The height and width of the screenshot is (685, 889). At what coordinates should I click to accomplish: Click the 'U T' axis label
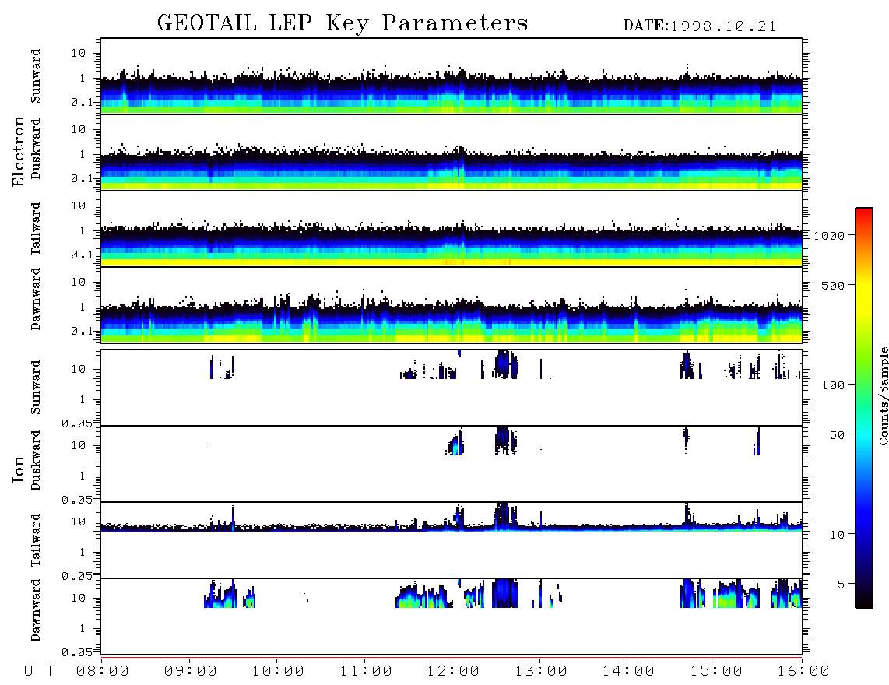39,671
